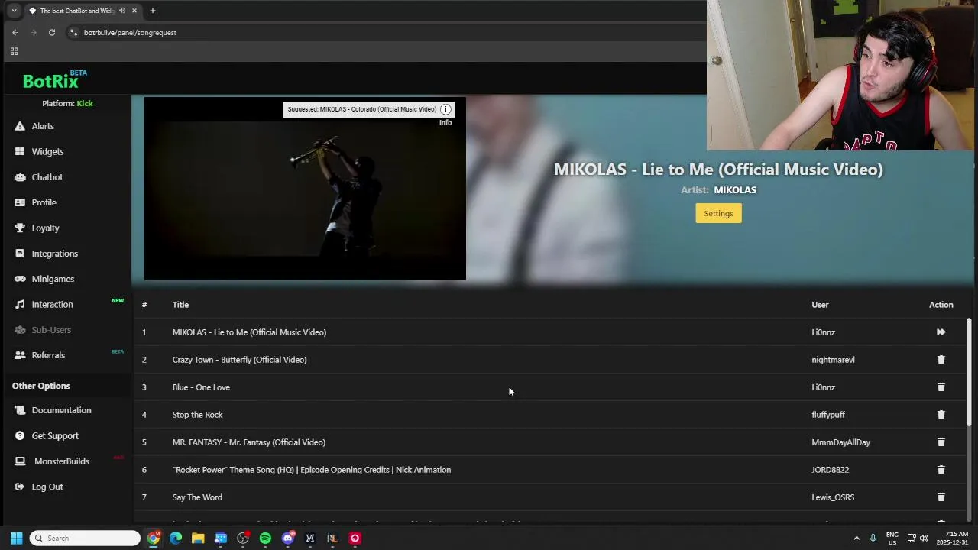Click Log Out

(x=47, y=487)
